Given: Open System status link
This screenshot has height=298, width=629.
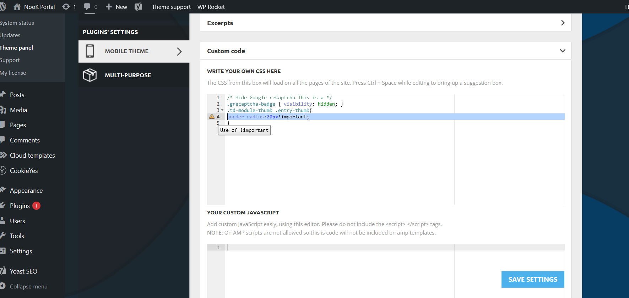Looking at the screenshot, I should [x=17, y=23].
